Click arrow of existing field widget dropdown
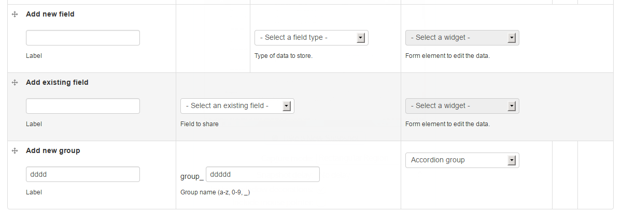The width and height of the screenshot is (622, 213). click(x=512, y=106)
